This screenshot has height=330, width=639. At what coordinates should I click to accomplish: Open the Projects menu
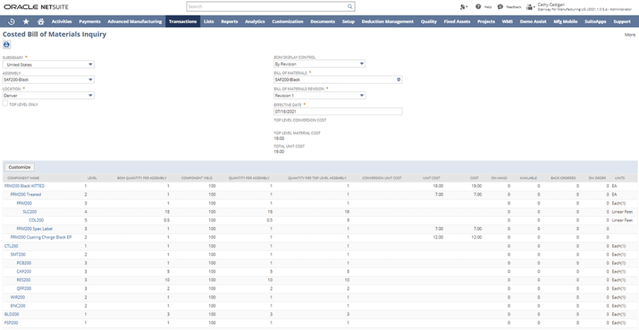486,21
